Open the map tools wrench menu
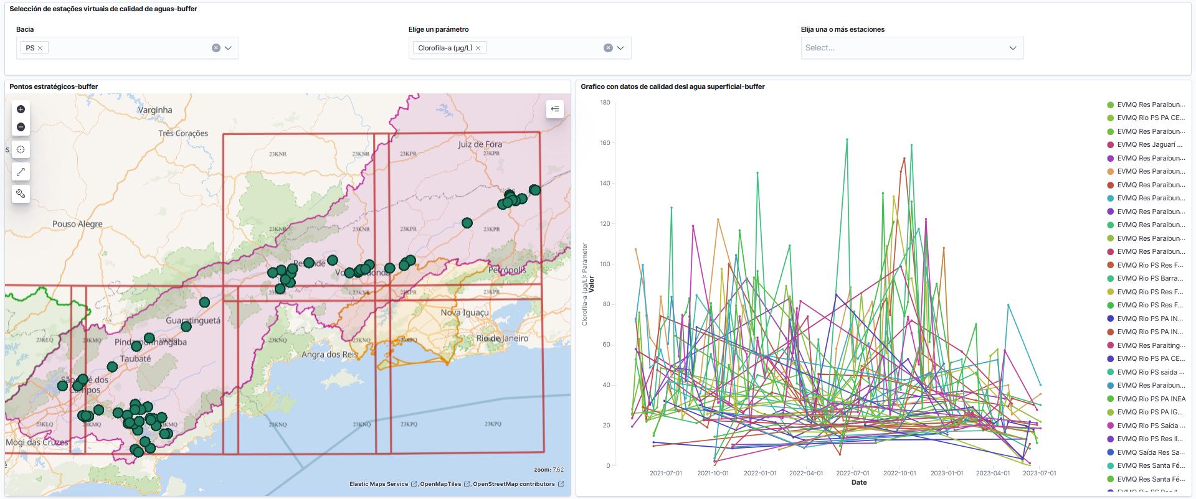The height and width of the screenshot is (499, 1196). [x=21, y=194]
